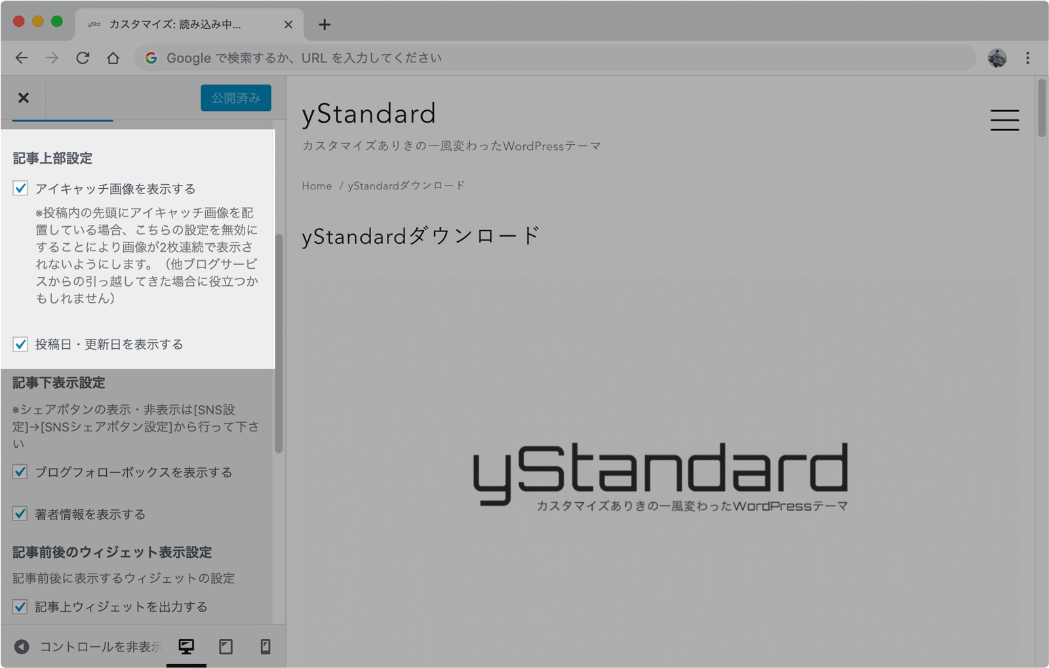Focus the Google search URL address bar
Image resolution: width=1049 pixels, height=668 pixels.
point(555,58)
